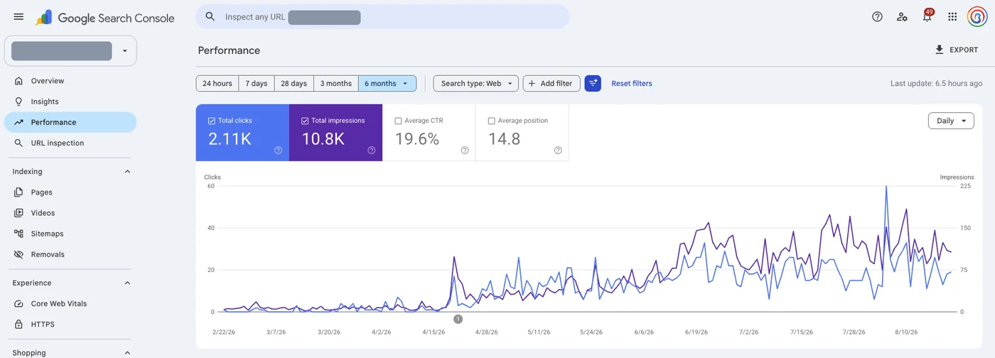Click the Total clicks metric card
The height and width of the screenshot is (358, 995).
pos(242,133)
